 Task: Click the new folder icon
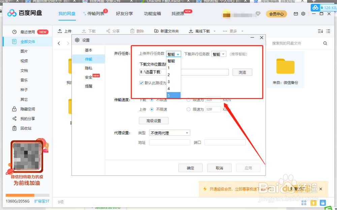156,31
